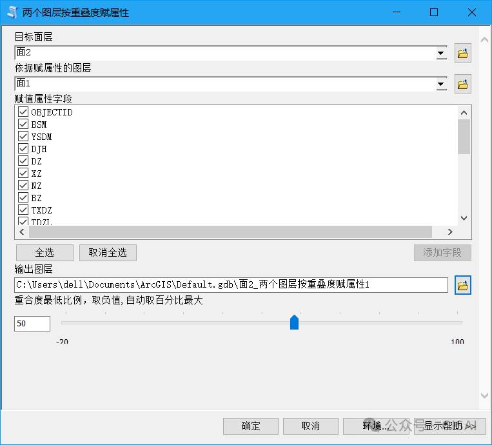Uncheck the BSM field checkbox
Image resolution: width=492 pixels, height=445 pixels.
click(23, 124)
